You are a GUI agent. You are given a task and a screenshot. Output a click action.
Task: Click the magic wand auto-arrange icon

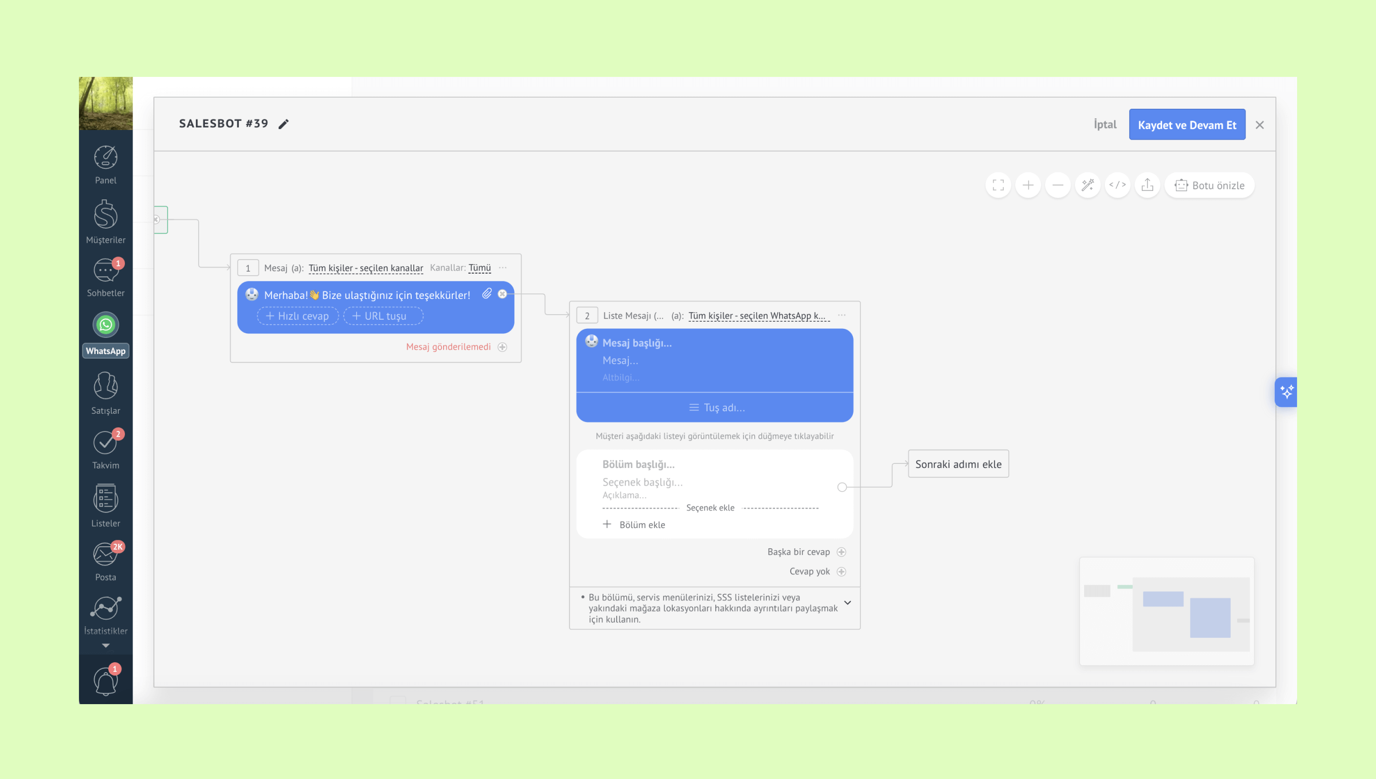click(1088, 185)
